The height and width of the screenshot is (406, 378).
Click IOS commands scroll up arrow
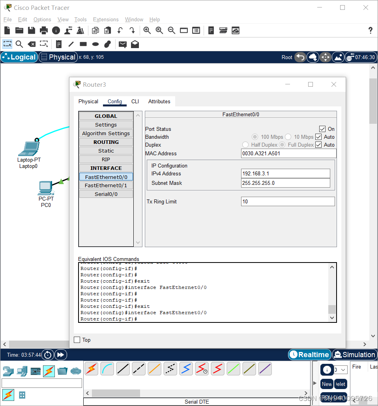click(332, 267)
